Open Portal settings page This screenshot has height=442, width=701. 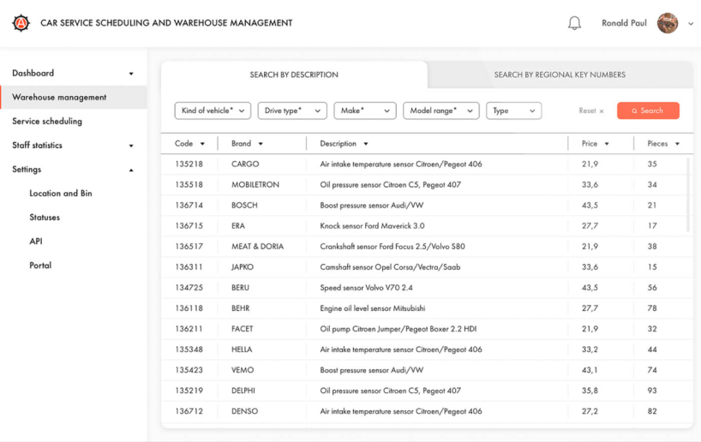point(40,266)
